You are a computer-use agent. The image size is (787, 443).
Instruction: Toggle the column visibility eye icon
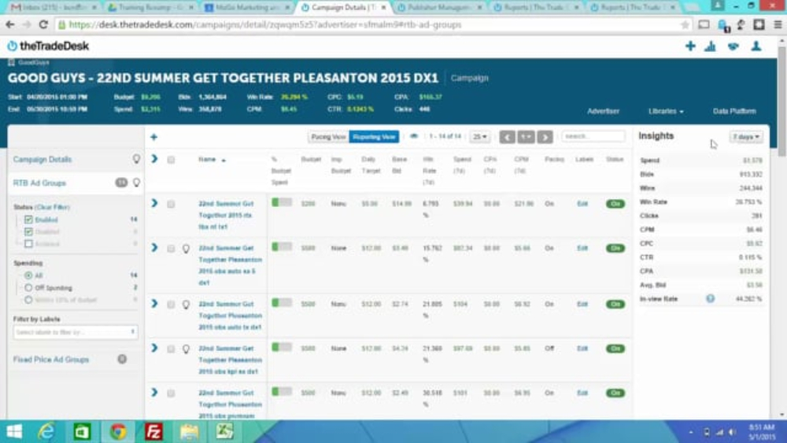pyautogui.click(x=414, y=136)
